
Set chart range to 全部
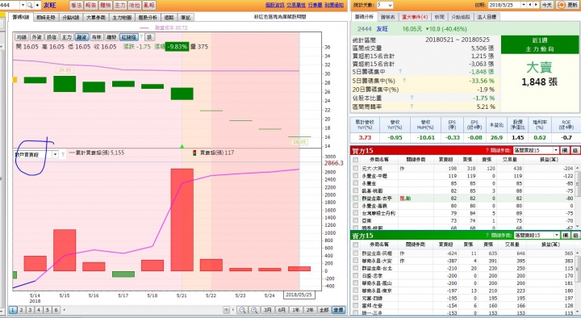pyautogui.click(x=324, y=310)
